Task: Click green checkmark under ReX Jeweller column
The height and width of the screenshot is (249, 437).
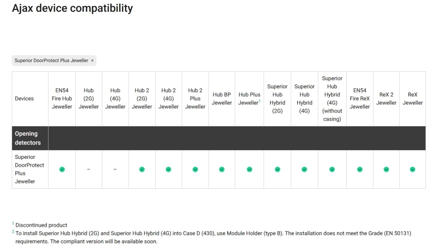Action: click(x=413, y=169)
